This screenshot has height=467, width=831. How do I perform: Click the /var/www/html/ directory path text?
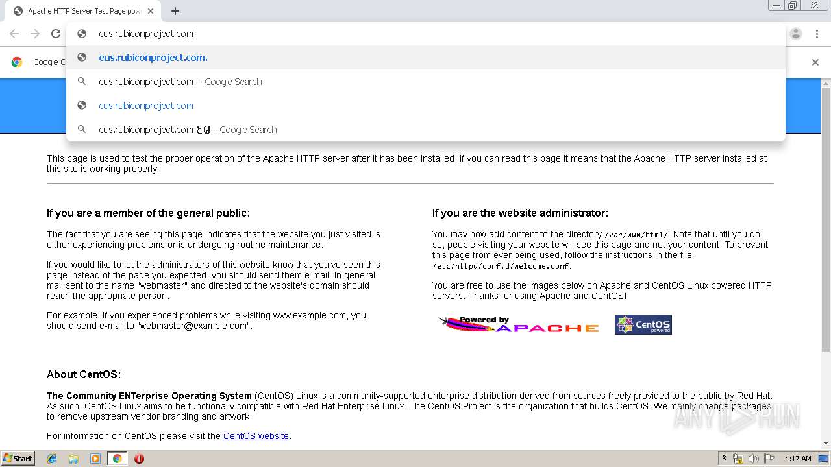coord(636,235)
